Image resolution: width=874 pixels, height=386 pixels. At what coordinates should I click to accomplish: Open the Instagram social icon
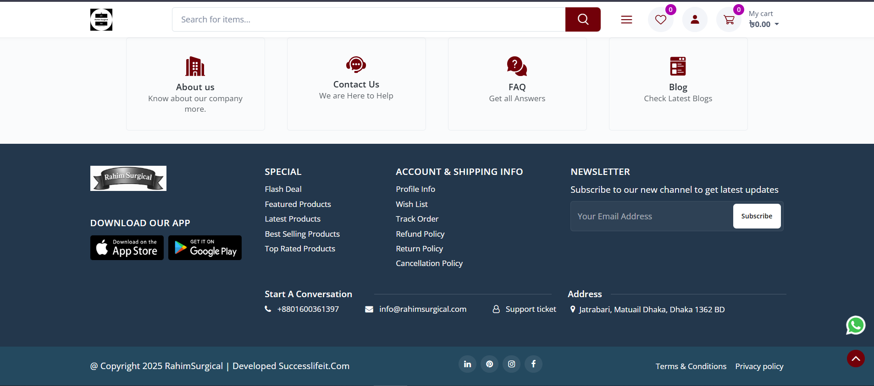coord(511,364)
